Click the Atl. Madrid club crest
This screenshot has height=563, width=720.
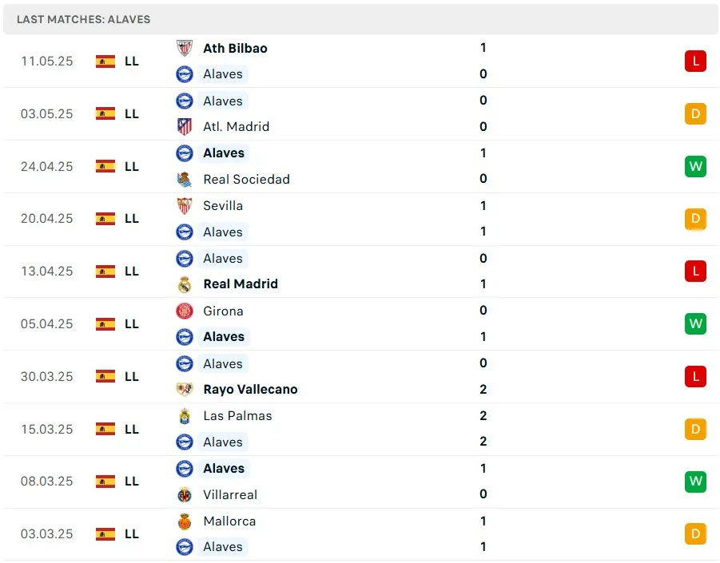coord(185,126)
